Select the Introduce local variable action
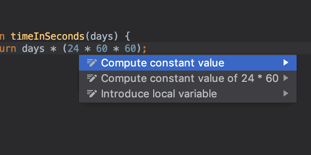This screenshot has width=311, height=155. [159, 94]
